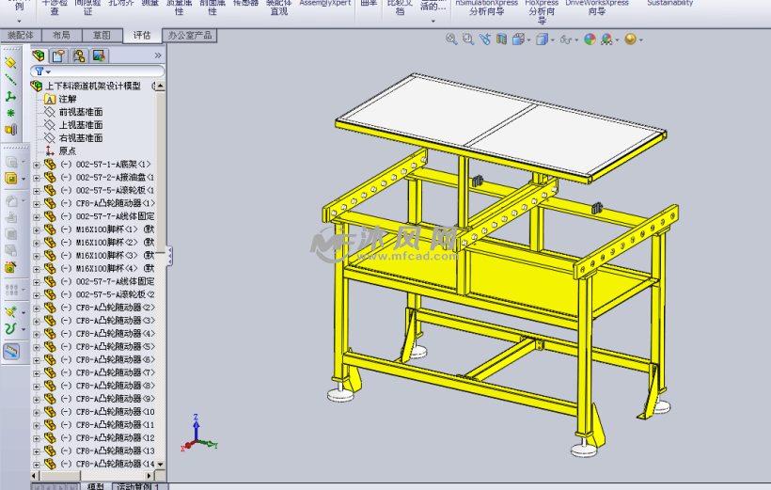Switch to the 草图 tab
This screenshot has height=490, width=771.
coord(102,35)
